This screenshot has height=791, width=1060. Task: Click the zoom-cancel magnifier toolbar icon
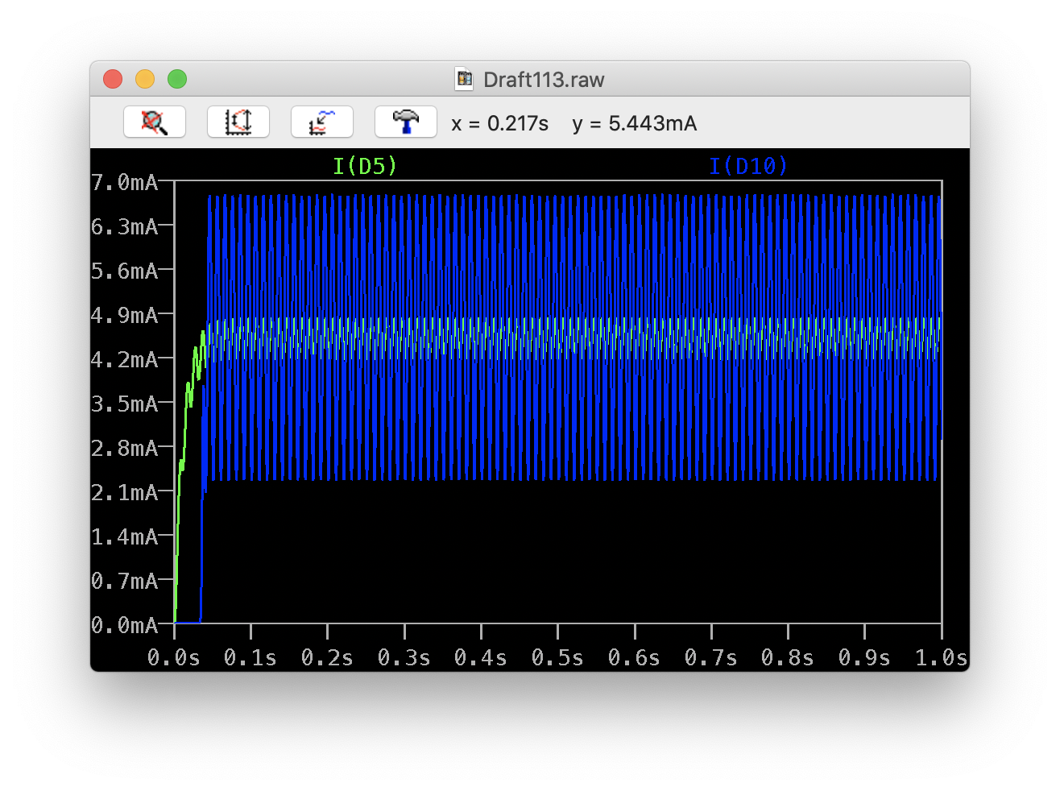tap(155, 122)
